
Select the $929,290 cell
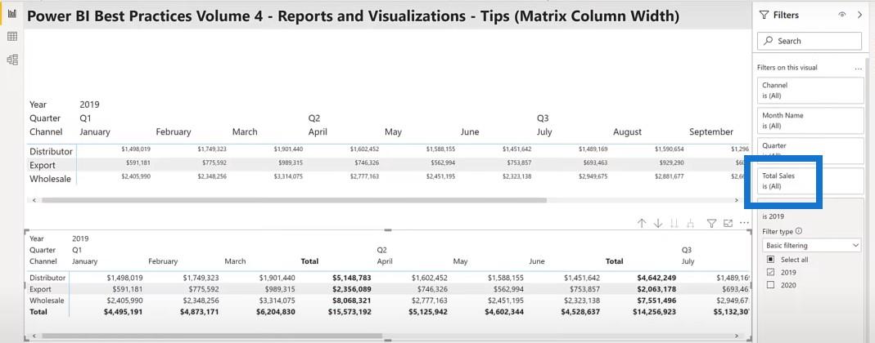coord(671,163)
